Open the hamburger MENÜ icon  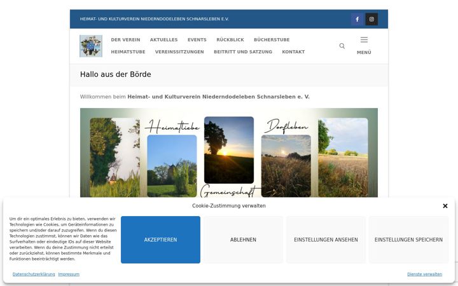click(x=364, y=39)
